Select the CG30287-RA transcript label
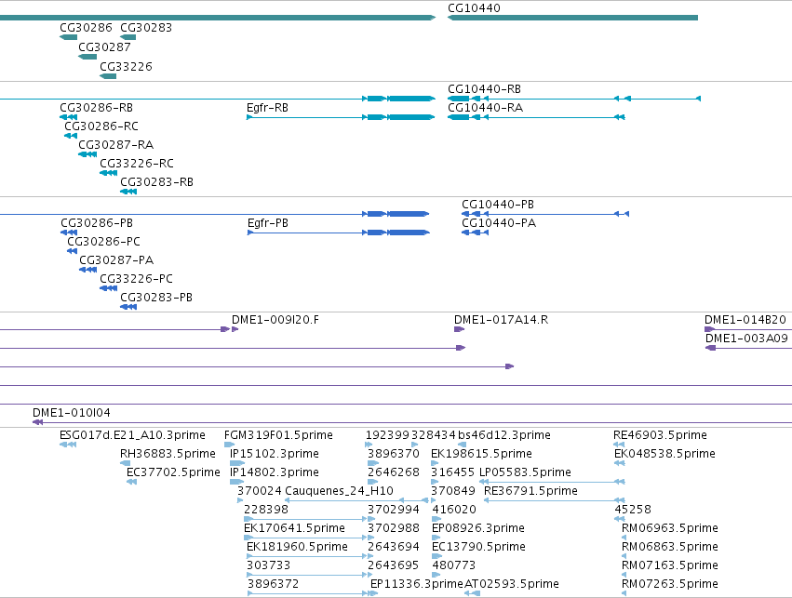 pyautogui.click(x=115, y=145)
